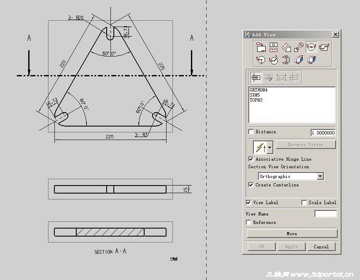Click the Define Hinge Line step icon
The height and width of the screenshot is (280, 360).
tap(269, 78)
